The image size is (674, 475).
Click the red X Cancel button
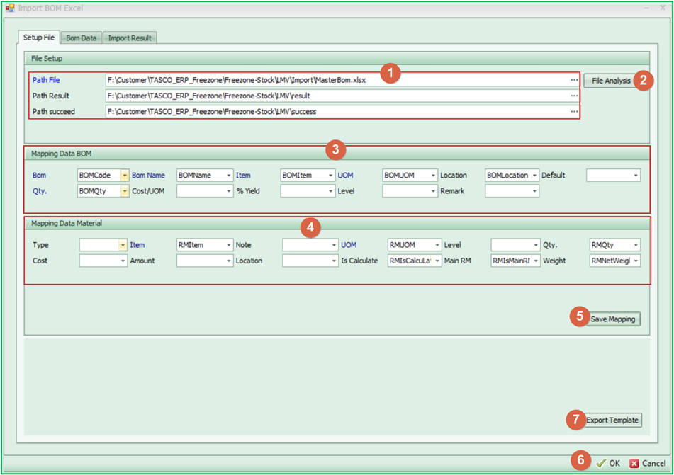pyautogui.click(x=648, y=463)
